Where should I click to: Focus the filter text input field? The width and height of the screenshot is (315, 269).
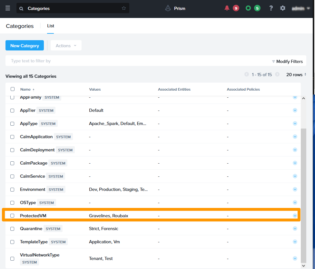(129, 61)
